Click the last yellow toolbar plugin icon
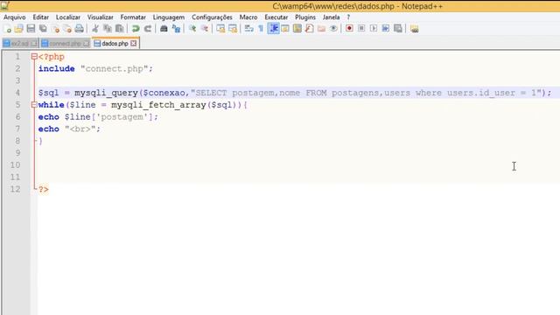The height and width of the screenshot is (315, 560). [414, 29]
